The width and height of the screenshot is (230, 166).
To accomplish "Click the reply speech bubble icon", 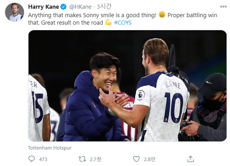I will [31, 158].
